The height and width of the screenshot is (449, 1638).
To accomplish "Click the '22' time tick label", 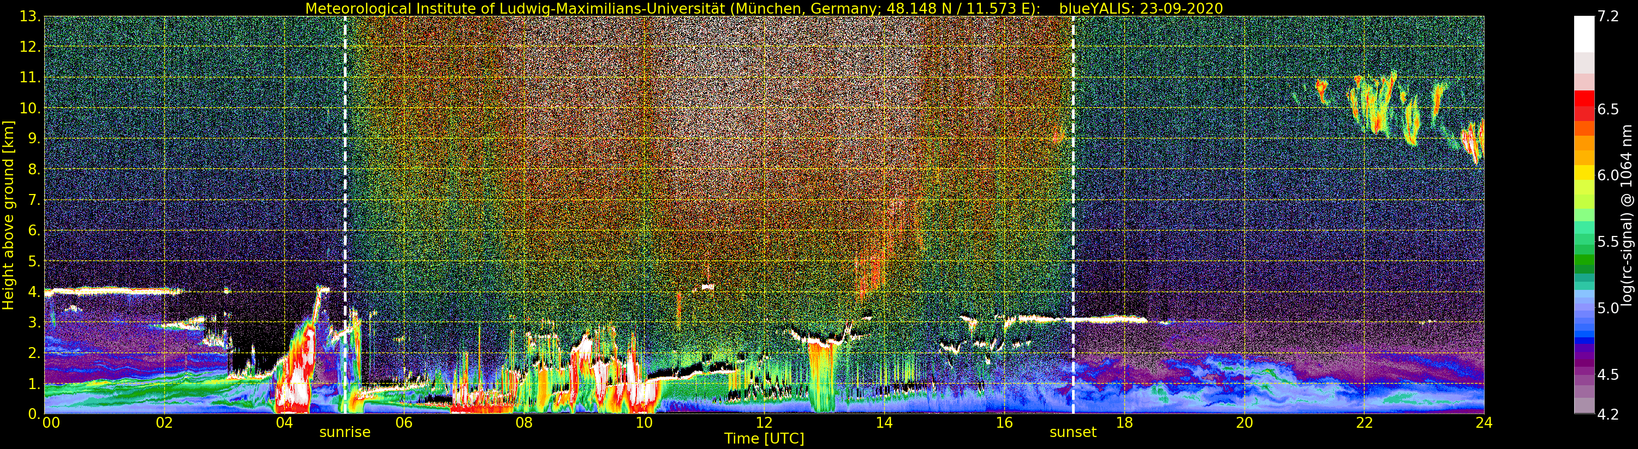I will tap(1364, 423).
